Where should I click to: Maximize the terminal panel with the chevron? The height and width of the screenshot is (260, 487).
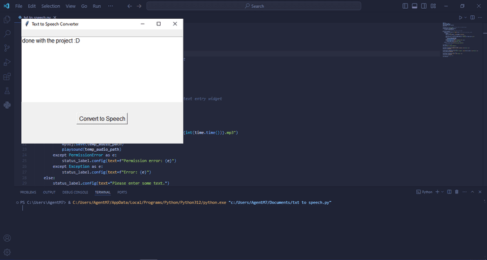472,192
